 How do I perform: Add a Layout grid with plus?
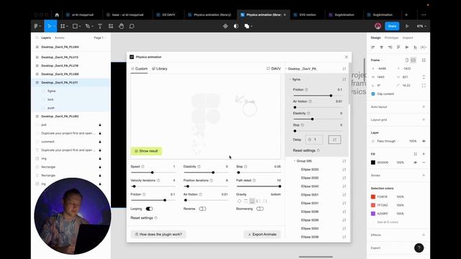pos(424,119)
